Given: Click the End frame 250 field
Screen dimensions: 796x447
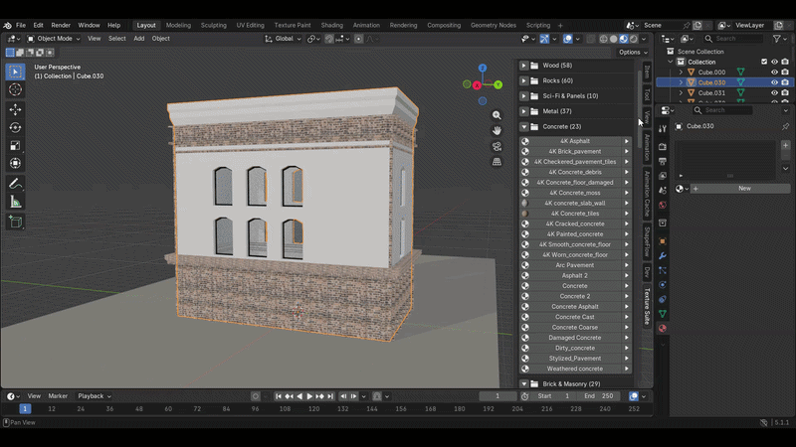Looking at the screenshot, I should pyautogui.click(x=599, y=396).
